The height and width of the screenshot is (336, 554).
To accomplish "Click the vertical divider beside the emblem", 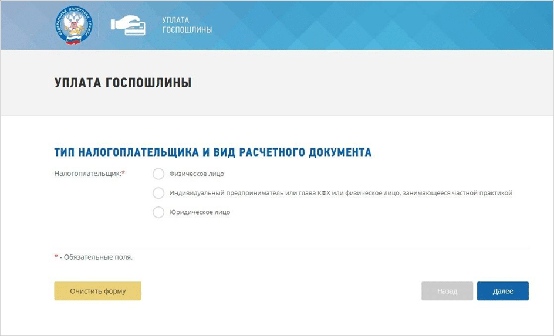I will coord(99,25).
